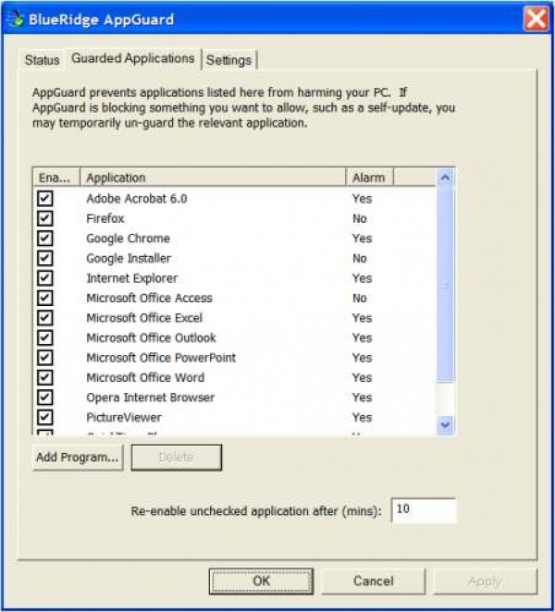Select the Opera Internet Browser entry
555x612 pixels.
(234, 398)
